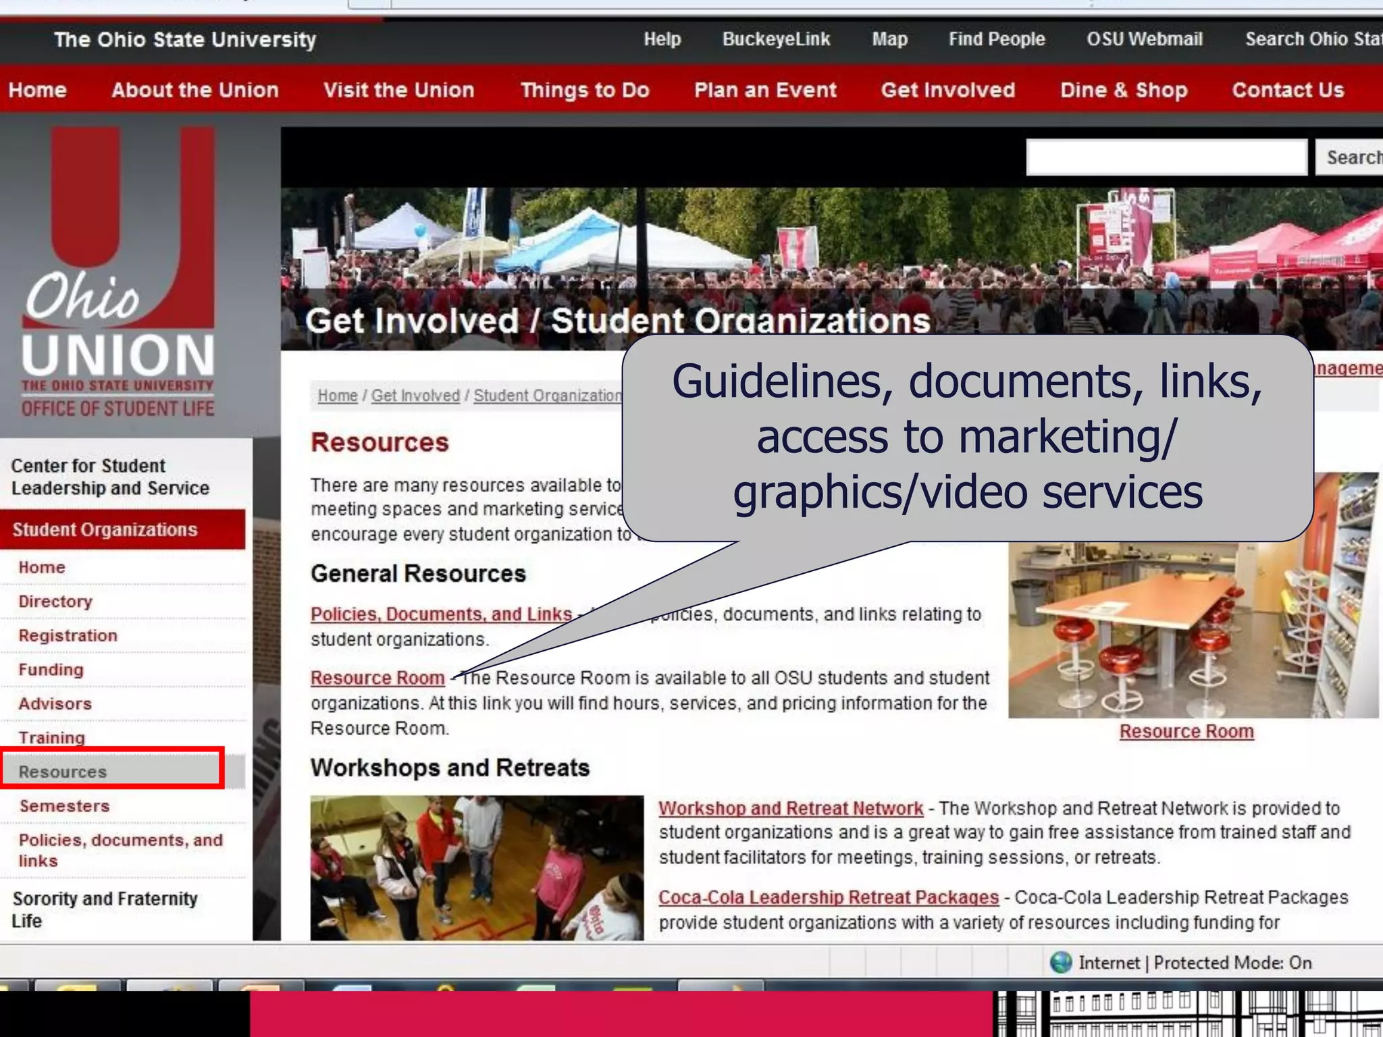Open Center for Student Leadership and Service

tap(111, 477)
